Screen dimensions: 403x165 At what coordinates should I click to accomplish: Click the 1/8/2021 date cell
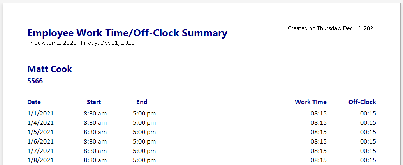pyautogui.click(x=40, y=160)
